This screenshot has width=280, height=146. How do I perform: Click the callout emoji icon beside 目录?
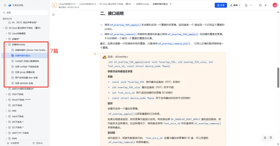coord(104,57)
